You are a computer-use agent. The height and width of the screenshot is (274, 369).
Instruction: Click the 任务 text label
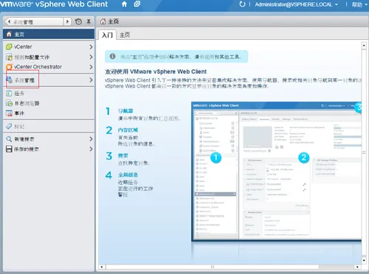pos(19,94)
